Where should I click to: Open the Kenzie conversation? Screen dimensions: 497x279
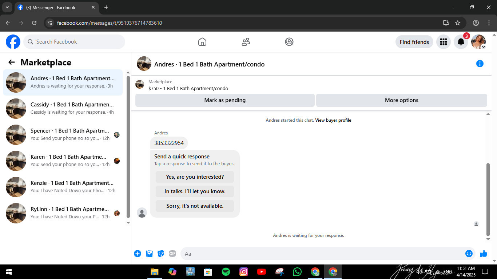pos(63,187)
